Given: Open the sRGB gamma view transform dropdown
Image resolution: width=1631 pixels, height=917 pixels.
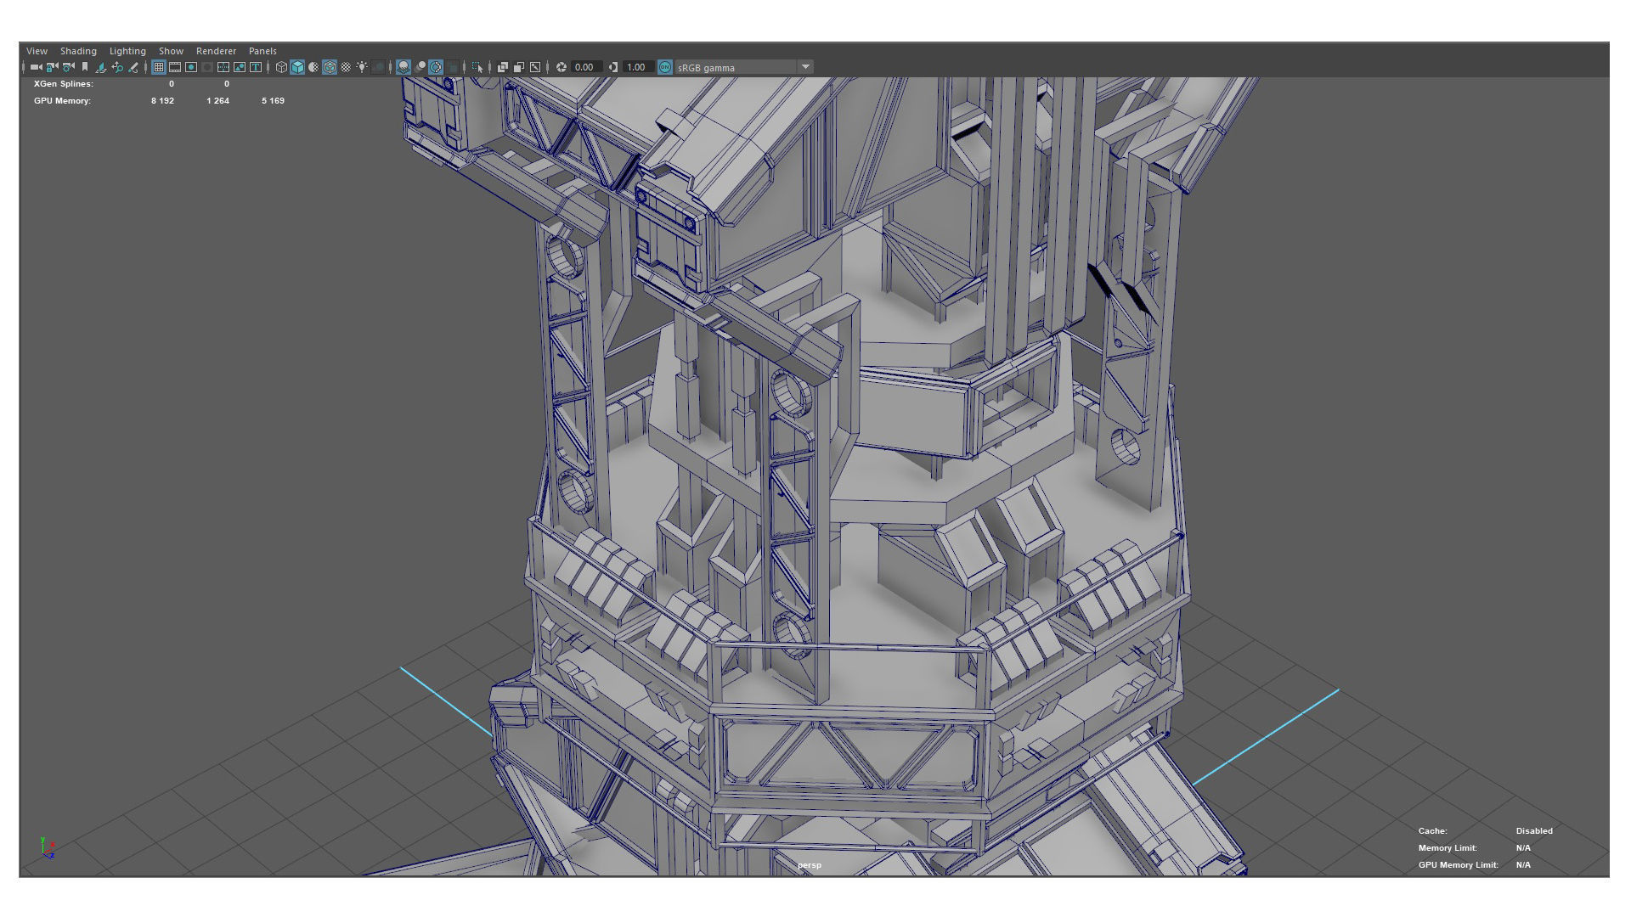Looking at the screenshot, I should click(x=805, y=67).
